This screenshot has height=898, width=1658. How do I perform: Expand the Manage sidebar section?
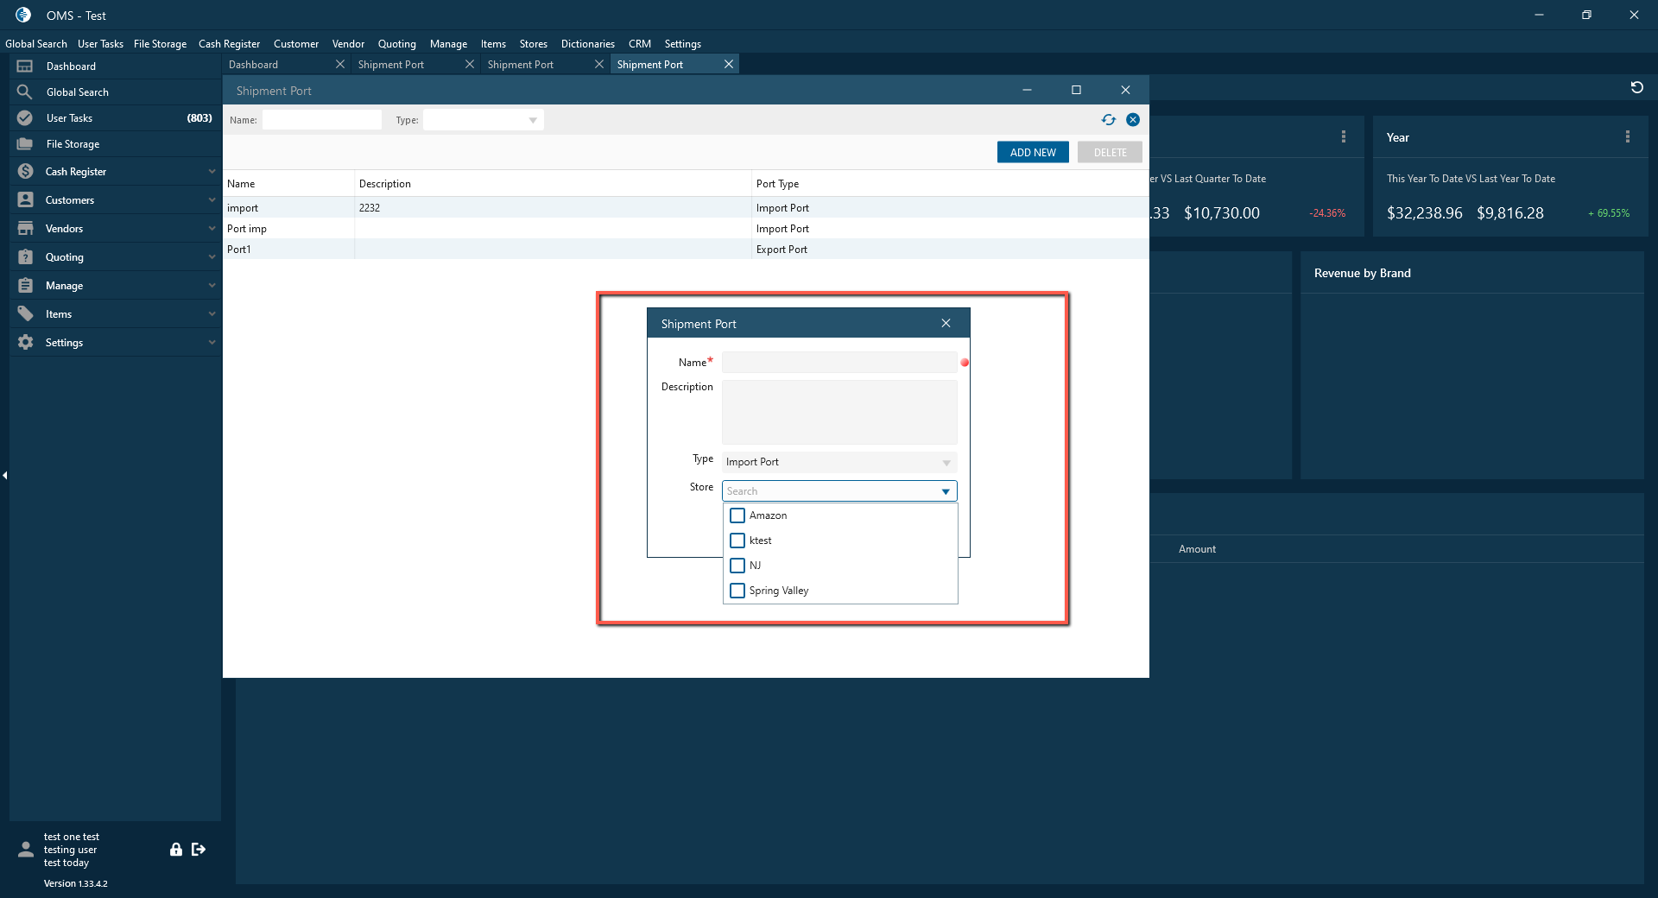coord(212,286)
